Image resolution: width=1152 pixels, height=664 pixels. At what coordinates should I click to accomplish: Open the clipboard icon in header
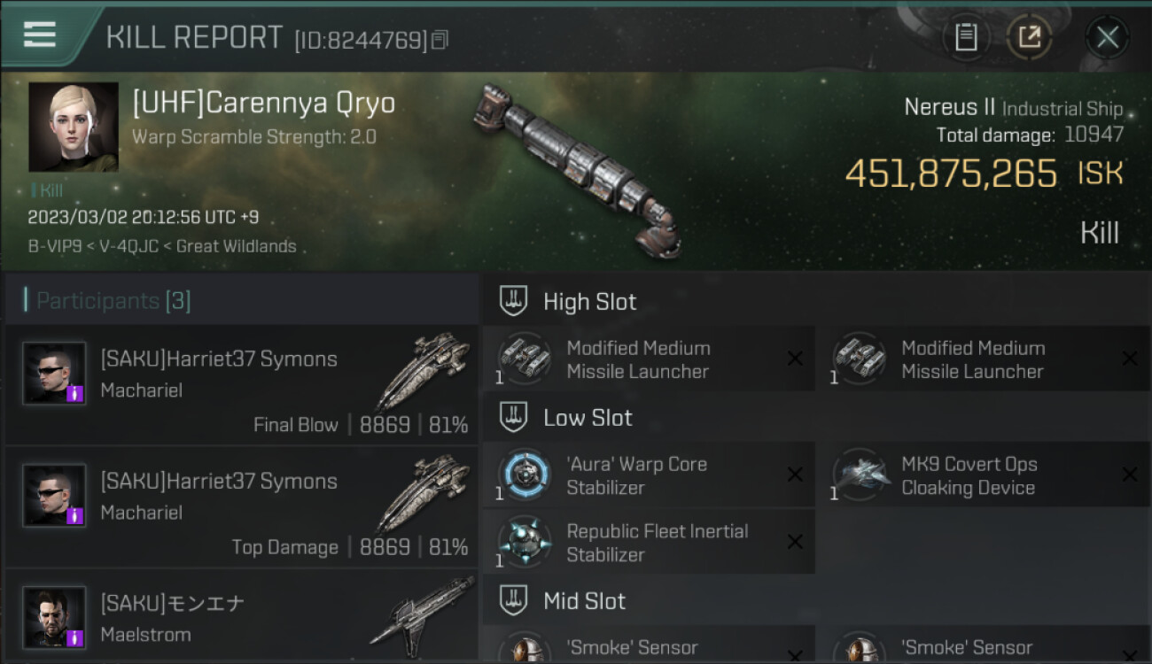click(966, 37)
